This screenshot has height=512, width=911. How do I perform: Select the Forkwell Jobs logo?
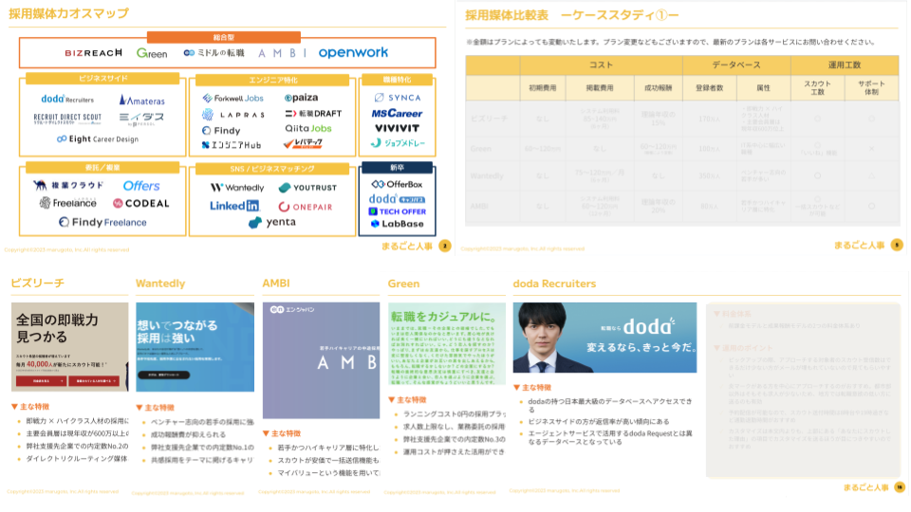point(233,98)
